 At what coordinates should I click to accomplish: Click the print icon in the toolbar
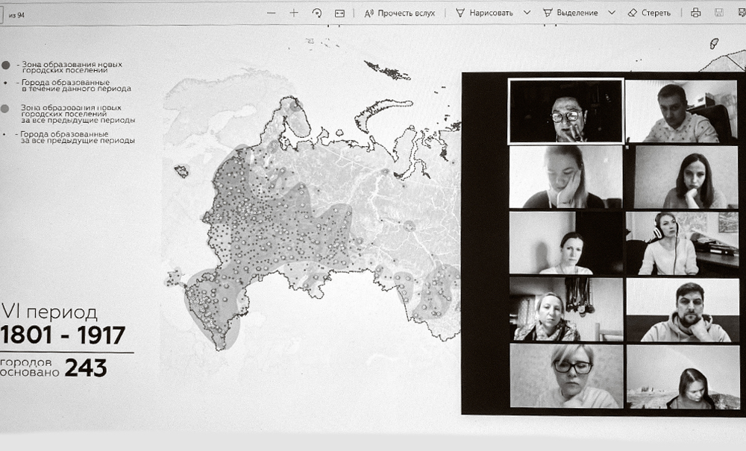(x=696, y=13)
